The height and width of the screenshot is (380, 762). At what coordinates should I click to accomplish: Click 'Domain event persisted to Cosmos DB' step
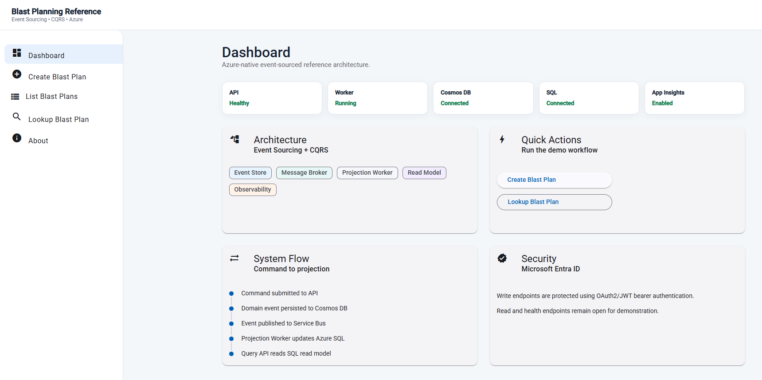[x=294, y=308]
